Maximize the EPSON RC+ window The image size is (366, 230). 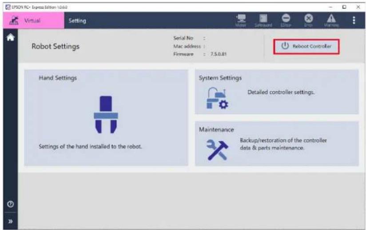(x=344, y=7)
